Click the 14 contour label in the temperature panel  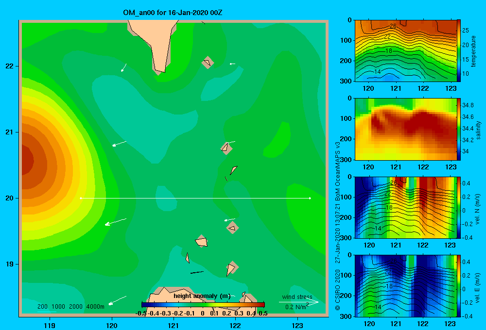coord(377,72)
